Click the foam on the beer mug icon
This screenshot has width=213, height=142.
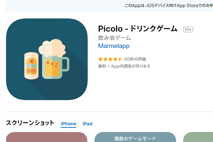pyautogui.click(x=52, y=48)
